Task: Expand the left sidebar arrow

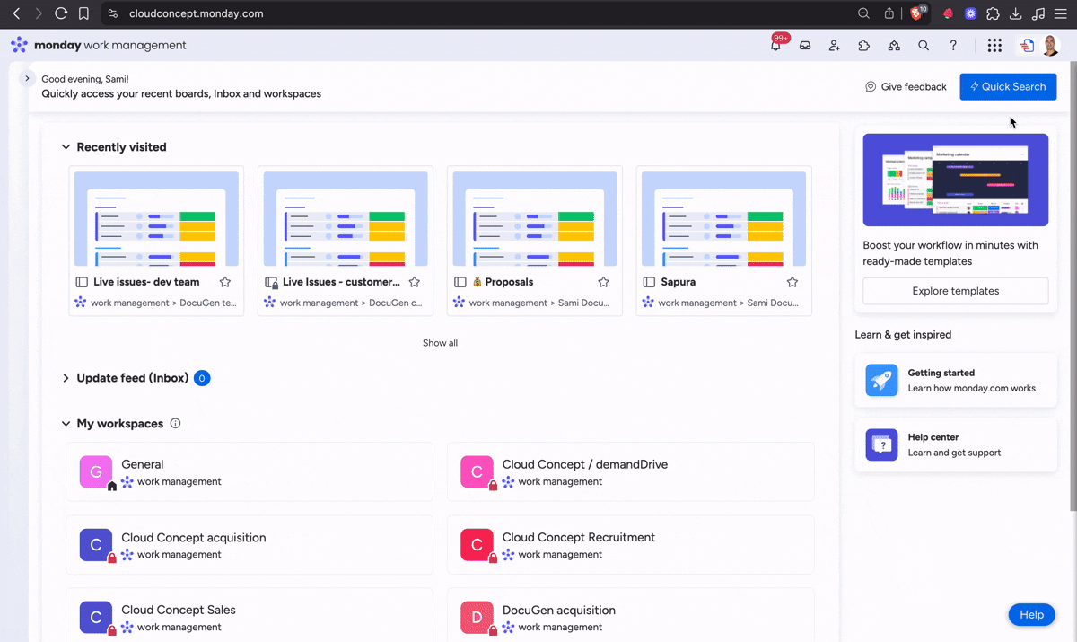Action: click(27, 79)
